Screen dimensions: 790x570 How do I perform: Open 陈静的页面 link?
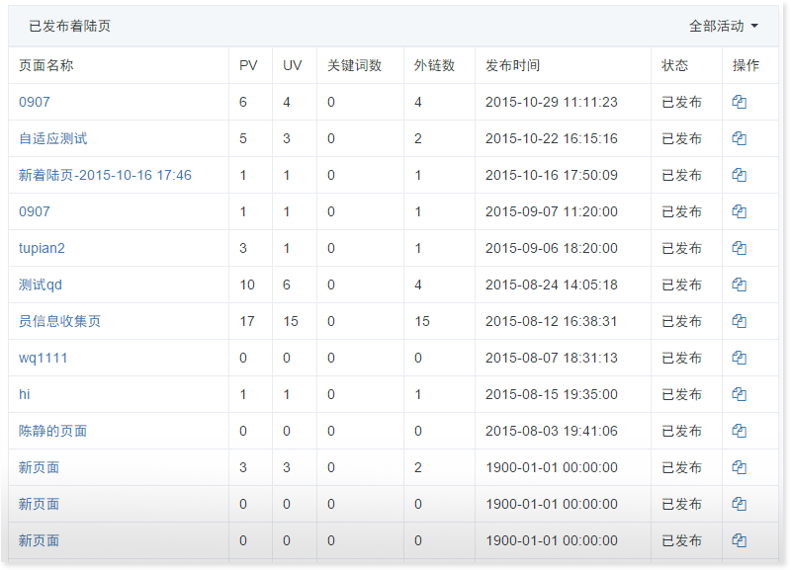52,431
